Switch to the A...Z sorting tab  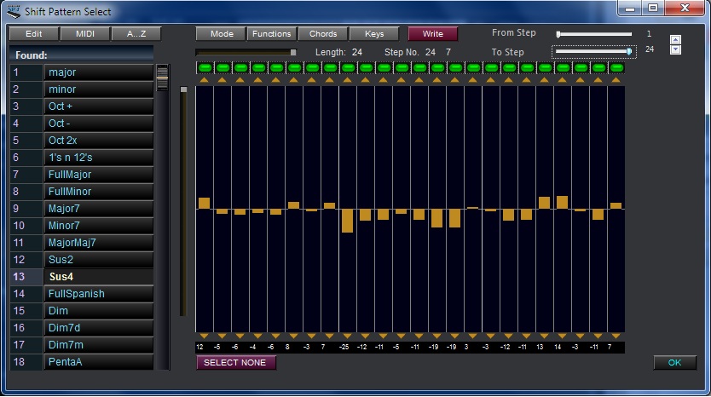coord(136,34)
